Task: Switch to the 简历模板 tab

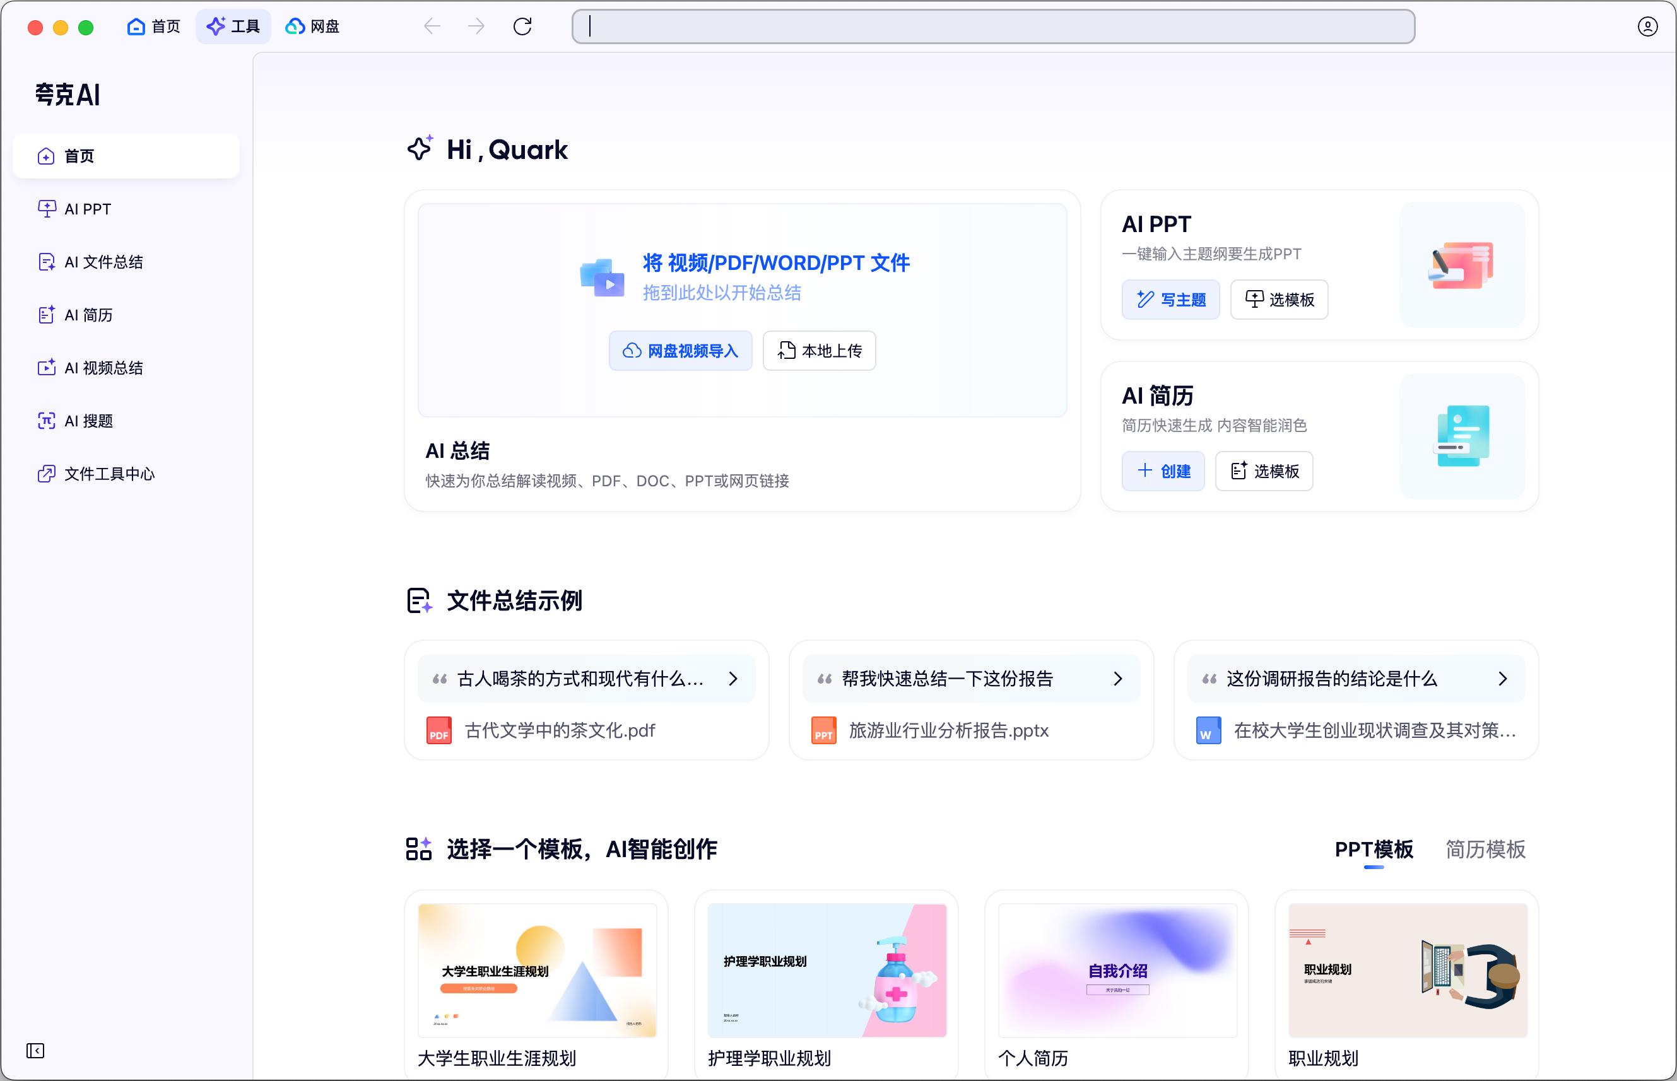Action: (x=1485, y=850)
